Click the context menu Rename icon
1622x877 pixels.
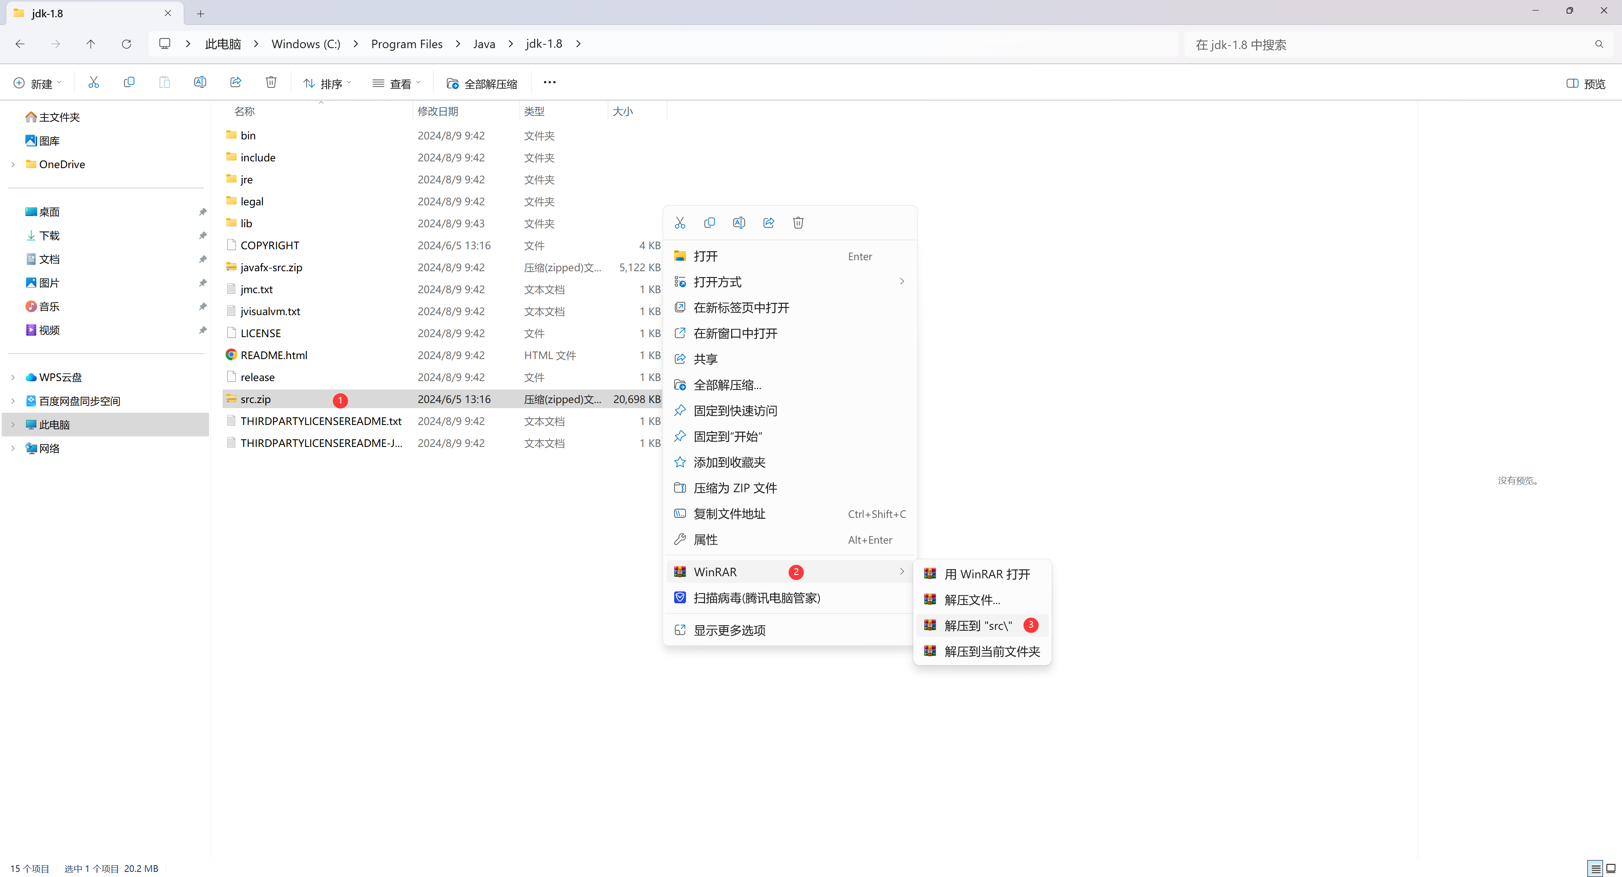[739, 223]
